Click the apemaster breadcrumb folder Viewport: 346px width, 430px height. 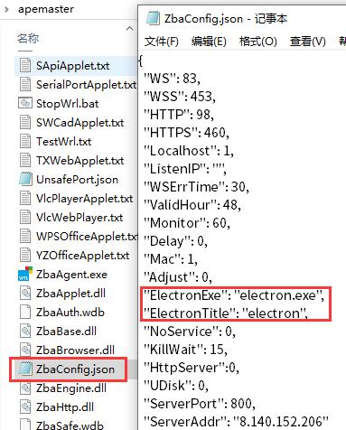(46, 9)
